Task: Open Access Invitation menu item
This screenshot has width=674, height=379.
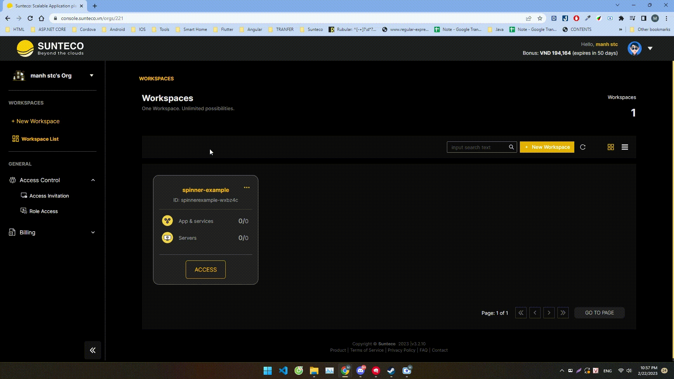Action: pos(49,196)
